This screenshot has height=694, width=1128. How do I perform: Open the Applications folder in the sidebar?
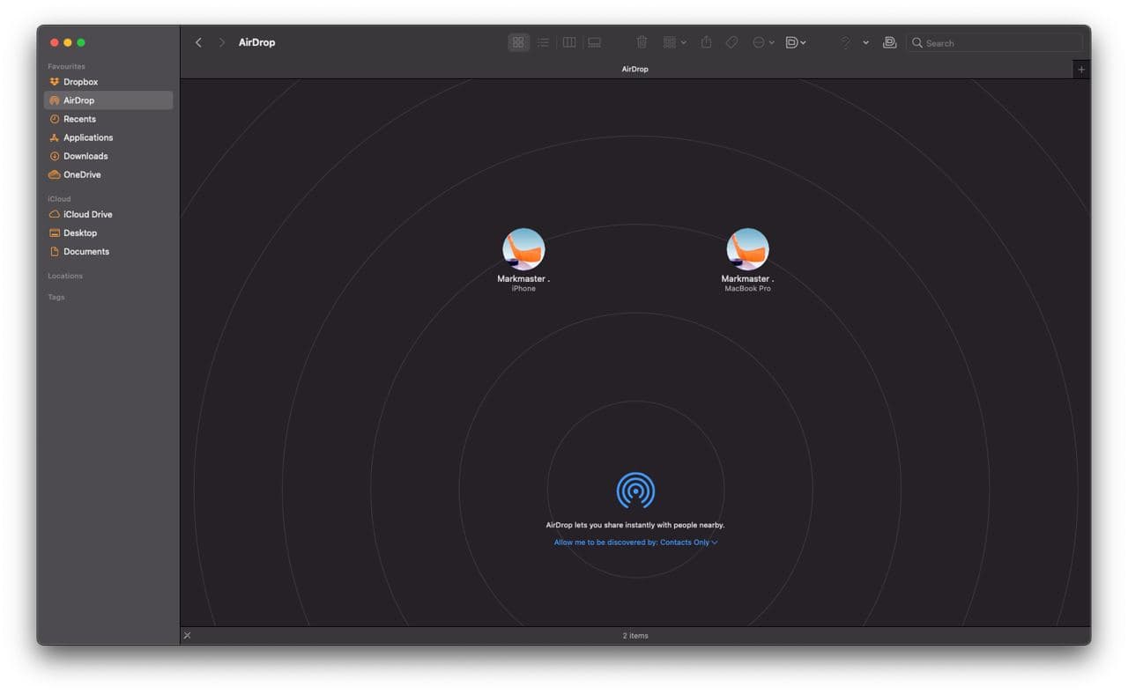108,137
